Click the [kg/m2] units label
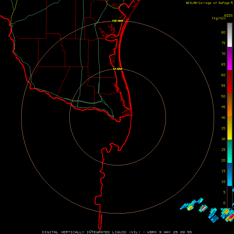 [219, 18]
